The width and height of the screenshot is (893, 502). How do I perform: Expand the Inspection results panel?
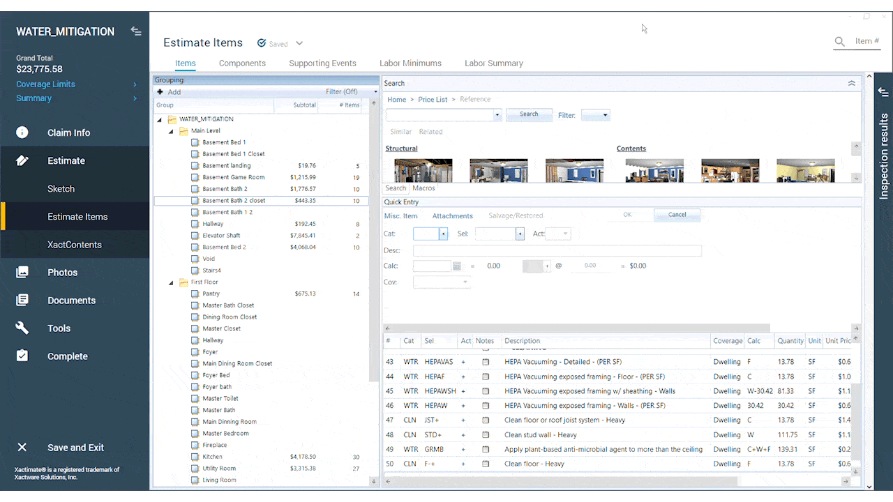[883, 91]
